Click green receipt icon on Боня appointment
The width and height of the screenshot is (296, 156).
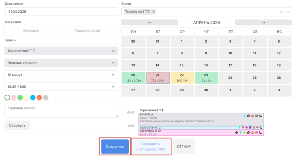(x=256, y=116)
